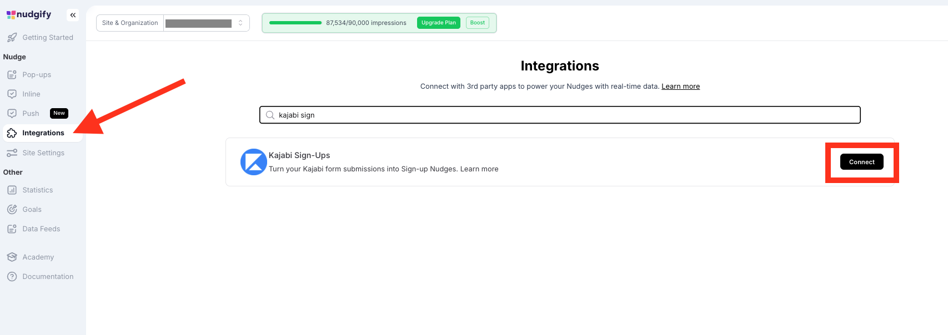Click the Site Settings sliders icon
The width and height of the screenshot is (948, 335).
(12, 153)
